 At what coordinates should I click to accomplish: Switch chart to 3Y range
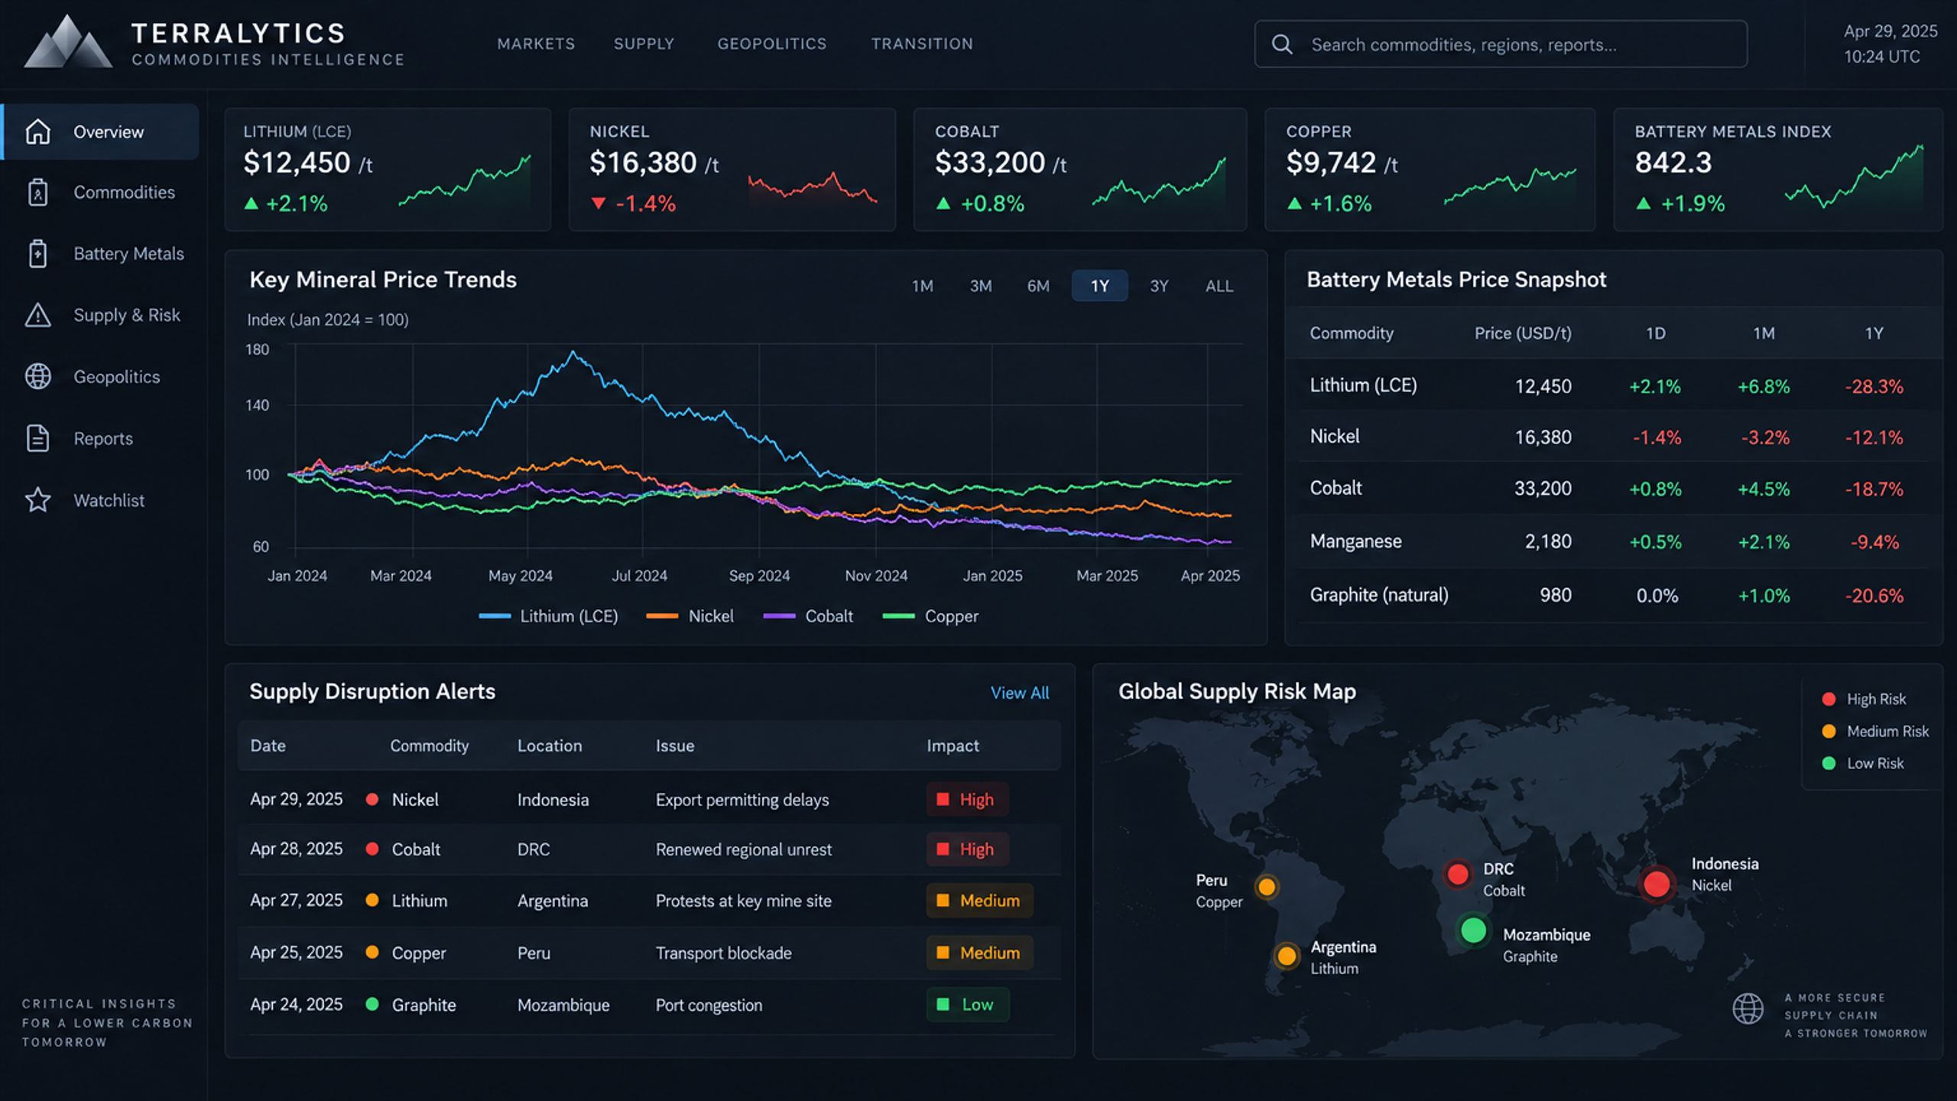(x=1159, y=286)
